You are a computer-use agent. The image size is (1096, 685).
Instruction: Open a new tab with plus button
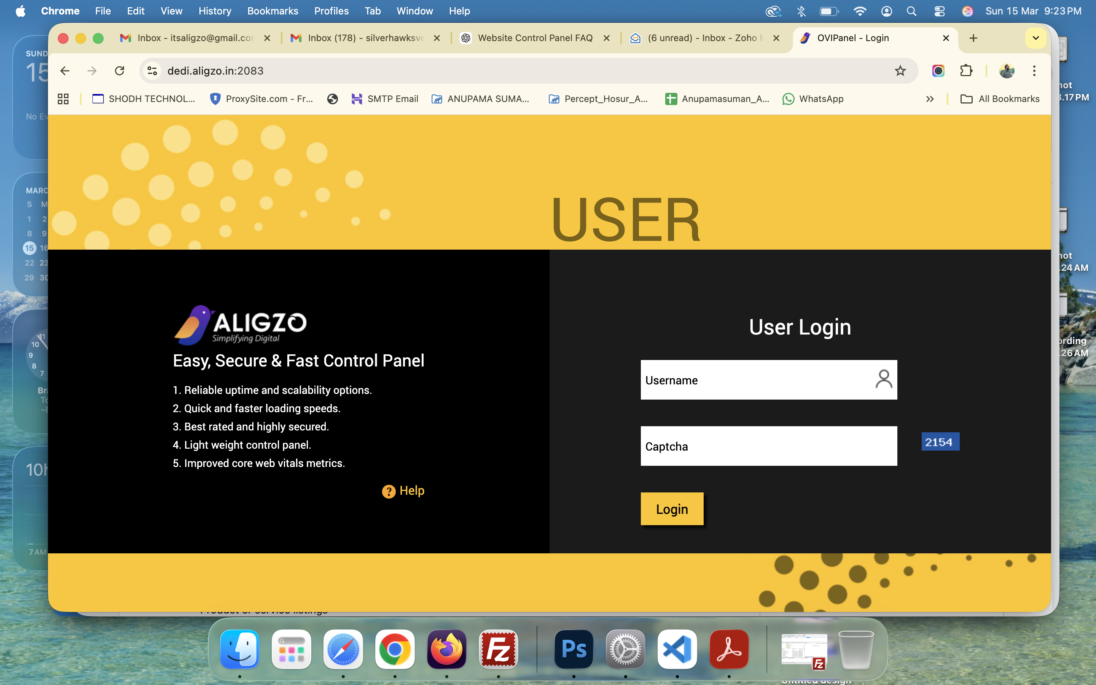[x=973, y=38]
